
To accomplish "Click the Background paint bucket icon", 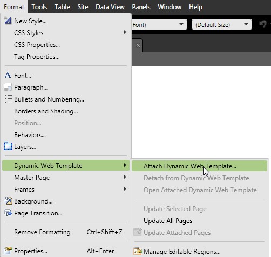I will (x=8, y=201).
